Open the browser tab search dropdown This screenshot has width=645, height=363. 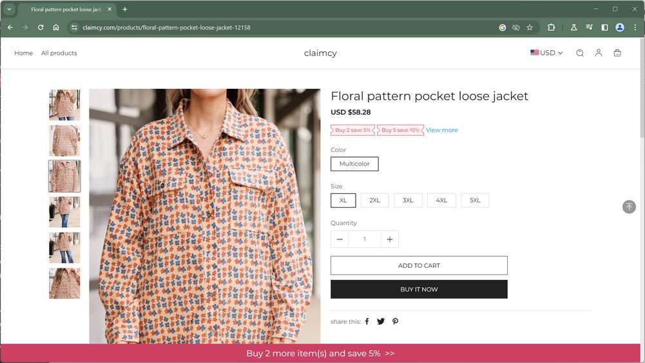click(x=10, y=9)
